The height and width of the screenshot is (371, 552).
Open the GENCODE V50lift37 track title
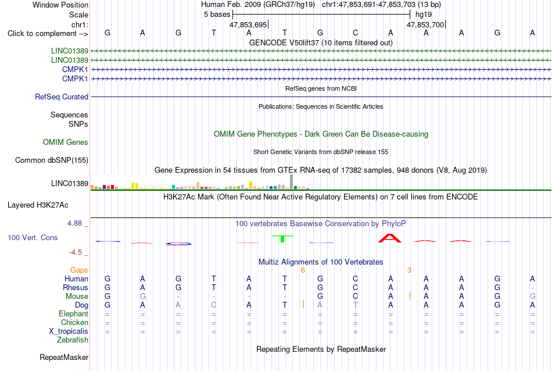point(321,42)
